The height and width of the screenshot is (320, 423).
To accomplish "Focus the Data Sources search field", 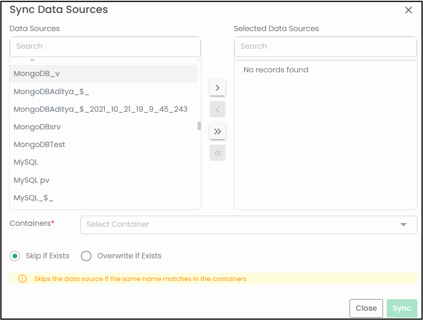I will tap(105, 46).
